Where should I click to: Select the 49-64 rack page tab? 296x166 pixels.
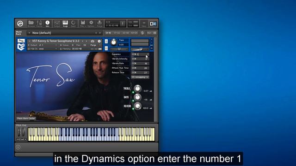(134, 33)
